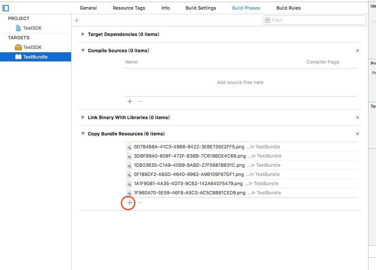Select 0D7B488A-41C3-4988-8422-3EBE735E2FF5.png

(240, 147)
